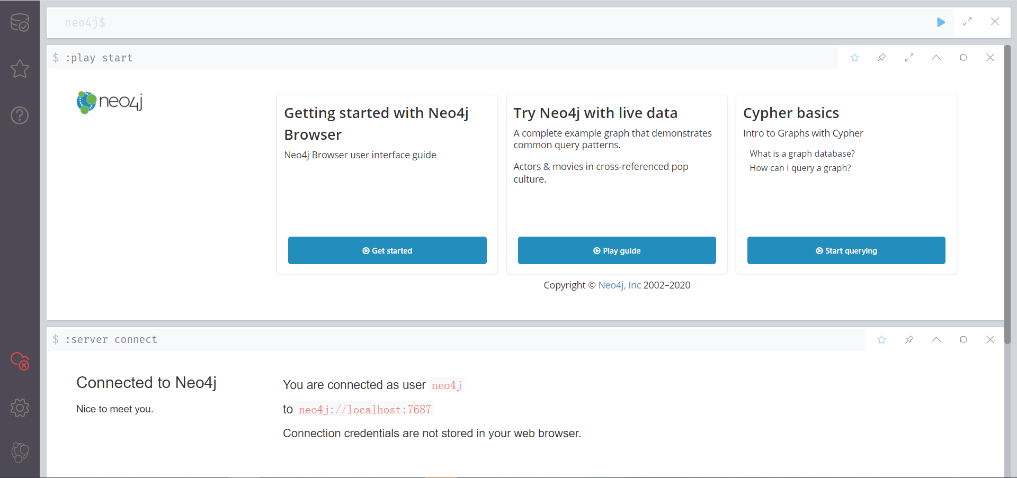Open the Neo4j, Inc copyright link
This screenshot has height=478, width=1017.
point(619,285)
